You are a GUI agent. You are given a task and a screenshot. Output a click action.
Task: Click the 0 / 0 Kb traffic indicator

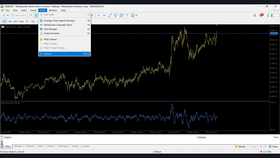[266, 152]
